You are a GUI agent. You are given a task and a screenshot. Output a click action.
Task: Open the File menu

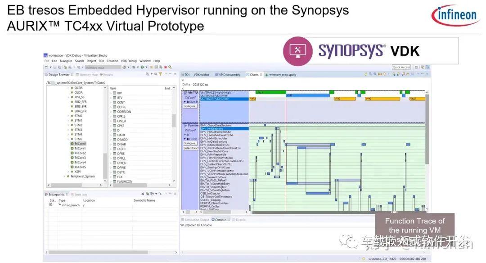[x=47, y=61]
